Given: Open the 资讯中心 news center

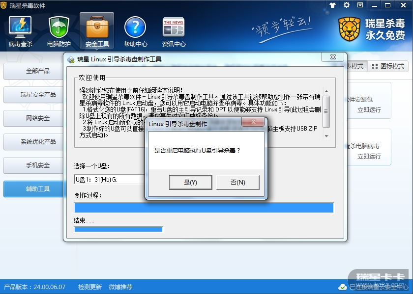Looking at the screenshot, I should pos(174,31).
